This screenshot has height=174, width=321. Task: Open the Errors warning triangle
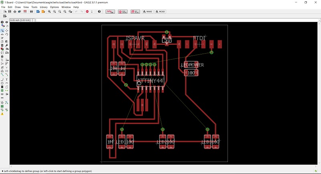(x=2, y=114)
